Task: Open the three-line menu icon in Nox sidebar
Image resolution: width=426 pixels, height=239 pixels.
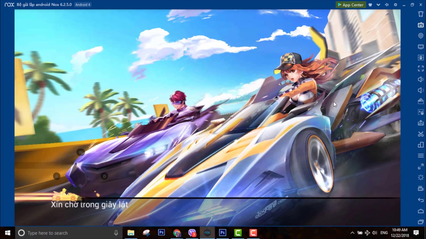Action: (421, 156)
